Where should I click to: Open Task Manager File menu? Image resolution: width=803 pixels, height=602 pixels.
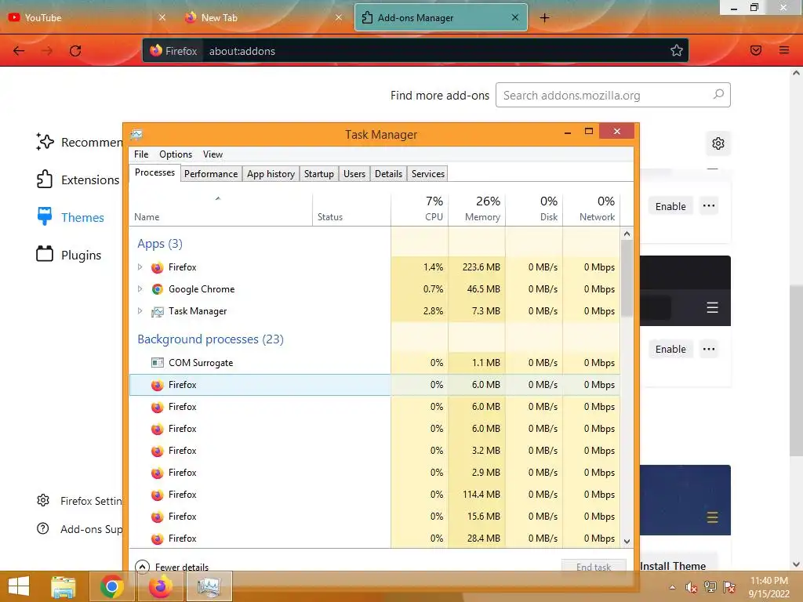pos(141,154)
